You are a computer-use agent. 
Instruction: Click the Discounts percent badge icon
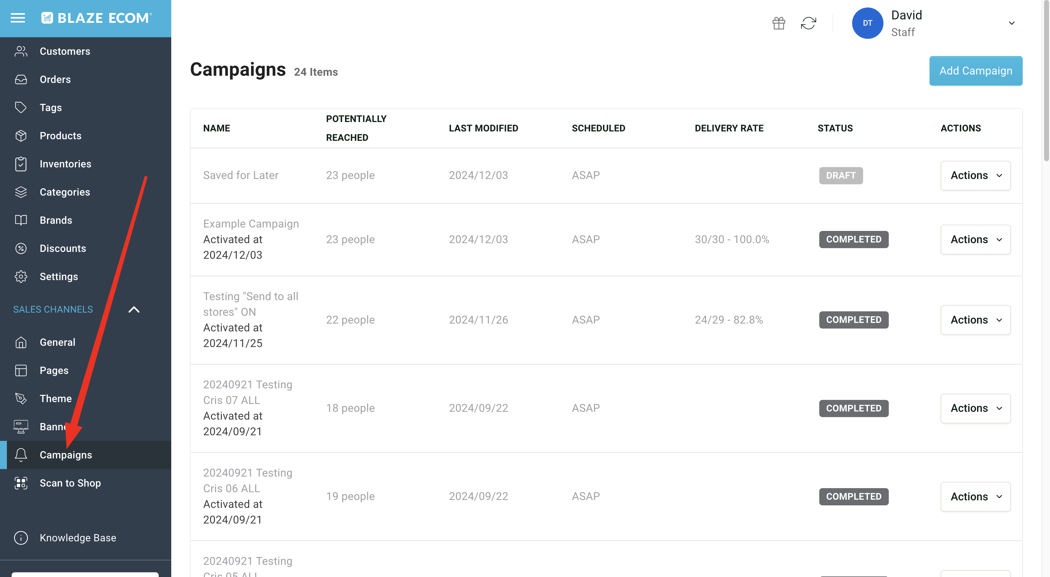click(x=21, y=248)
